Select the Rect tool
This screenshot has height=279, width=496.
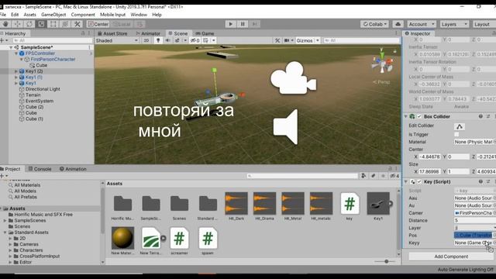click(53, 24)
